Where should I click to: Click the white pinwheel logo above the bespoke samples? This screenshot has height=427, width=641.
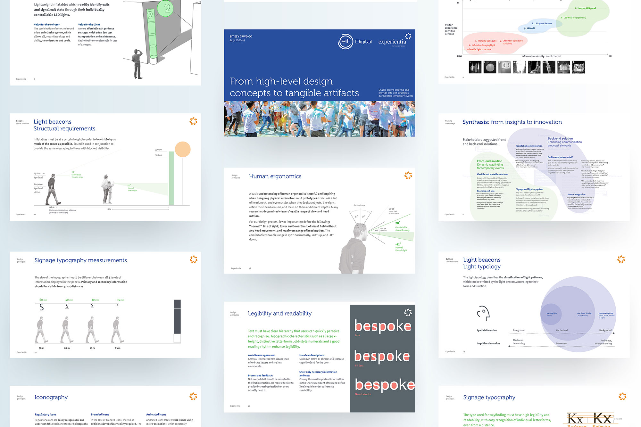point(408,312)
